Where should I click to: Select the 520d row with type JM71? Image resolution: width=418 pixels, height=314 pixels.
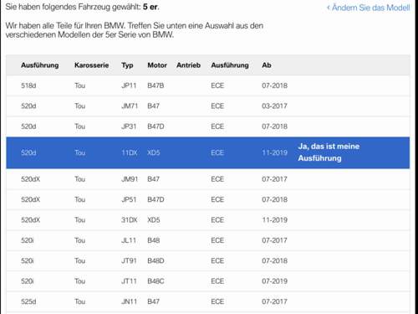[208, 106]
